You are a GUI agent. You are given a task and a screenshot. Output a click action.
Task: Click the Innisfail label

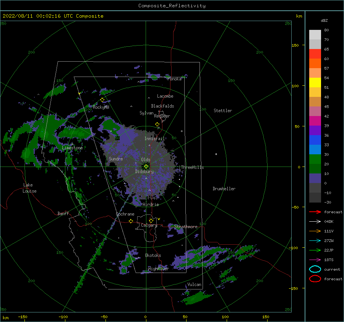pyautogui.click(x=154, y=139)
